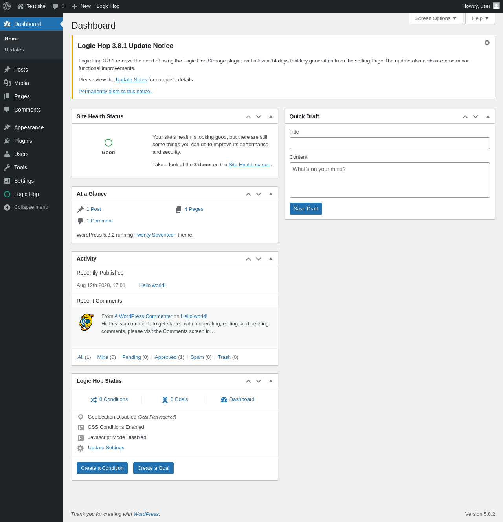503x522 pixels.
Task: Click the Logic Hop Status dashboard icon
Action: tap(224, 400)
